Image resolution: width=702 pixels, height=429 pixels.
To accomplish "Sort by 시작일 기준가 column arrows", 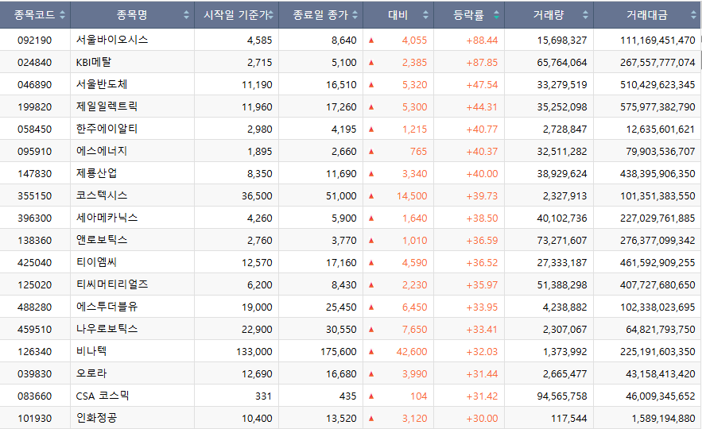I will click(x=270, y=15).
